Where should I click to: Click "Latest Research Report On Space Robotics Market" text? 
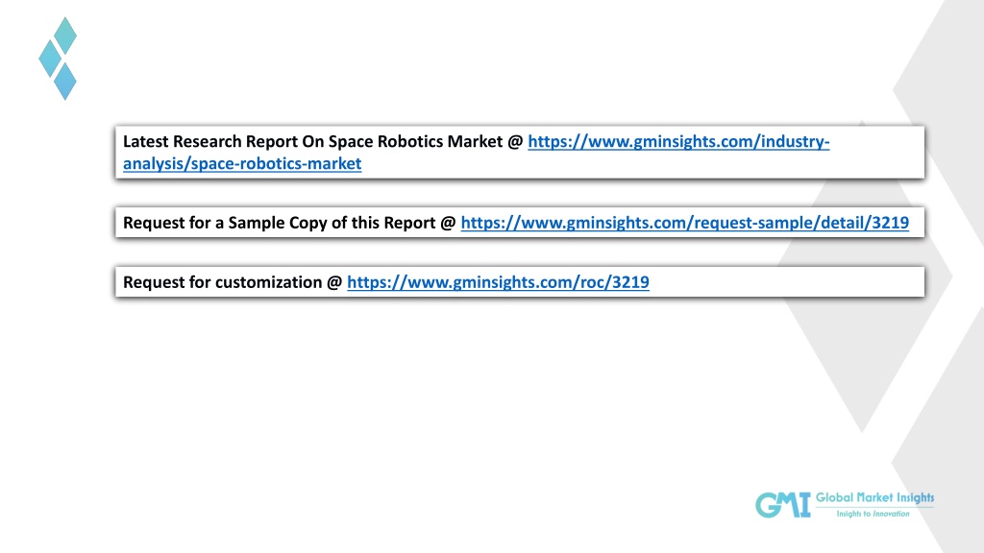click(312, 142)
